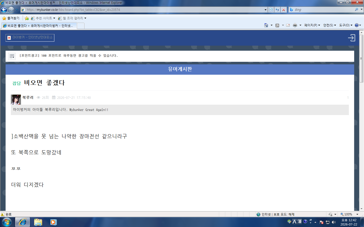
Task: Click the status bar privacy report icon
Action: click(330, 214)
